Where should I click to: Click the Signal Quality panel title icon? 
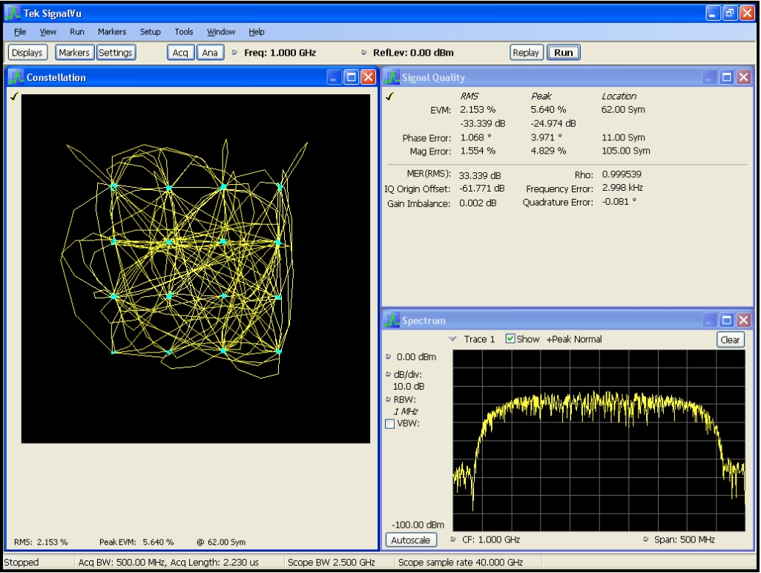[x=392, y=77]
